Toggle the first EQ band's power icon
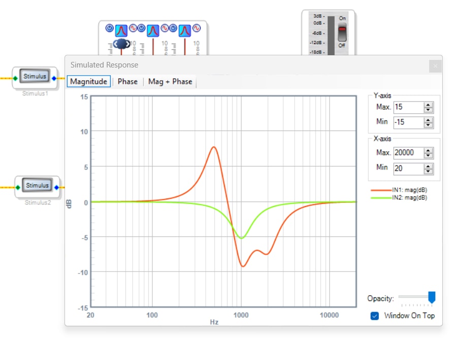The image size is (453, 340). [110, 28]
